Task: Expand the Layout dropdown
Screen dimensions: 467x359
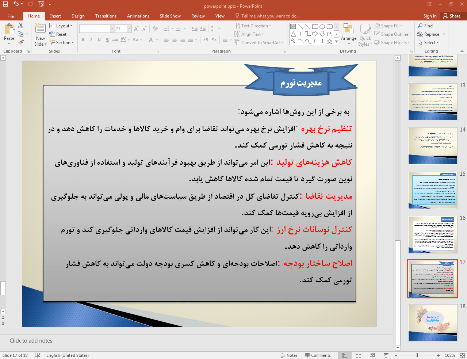Action: [61, 26]
